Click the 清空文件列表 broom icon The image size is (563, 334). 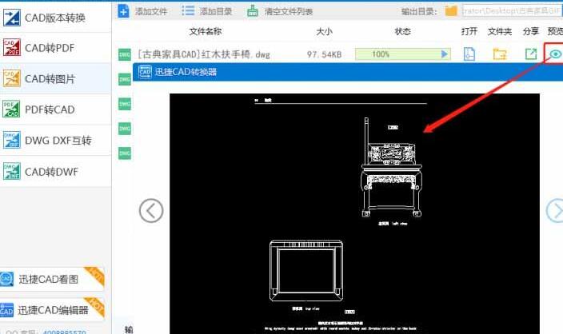click(x=253, y=11)
